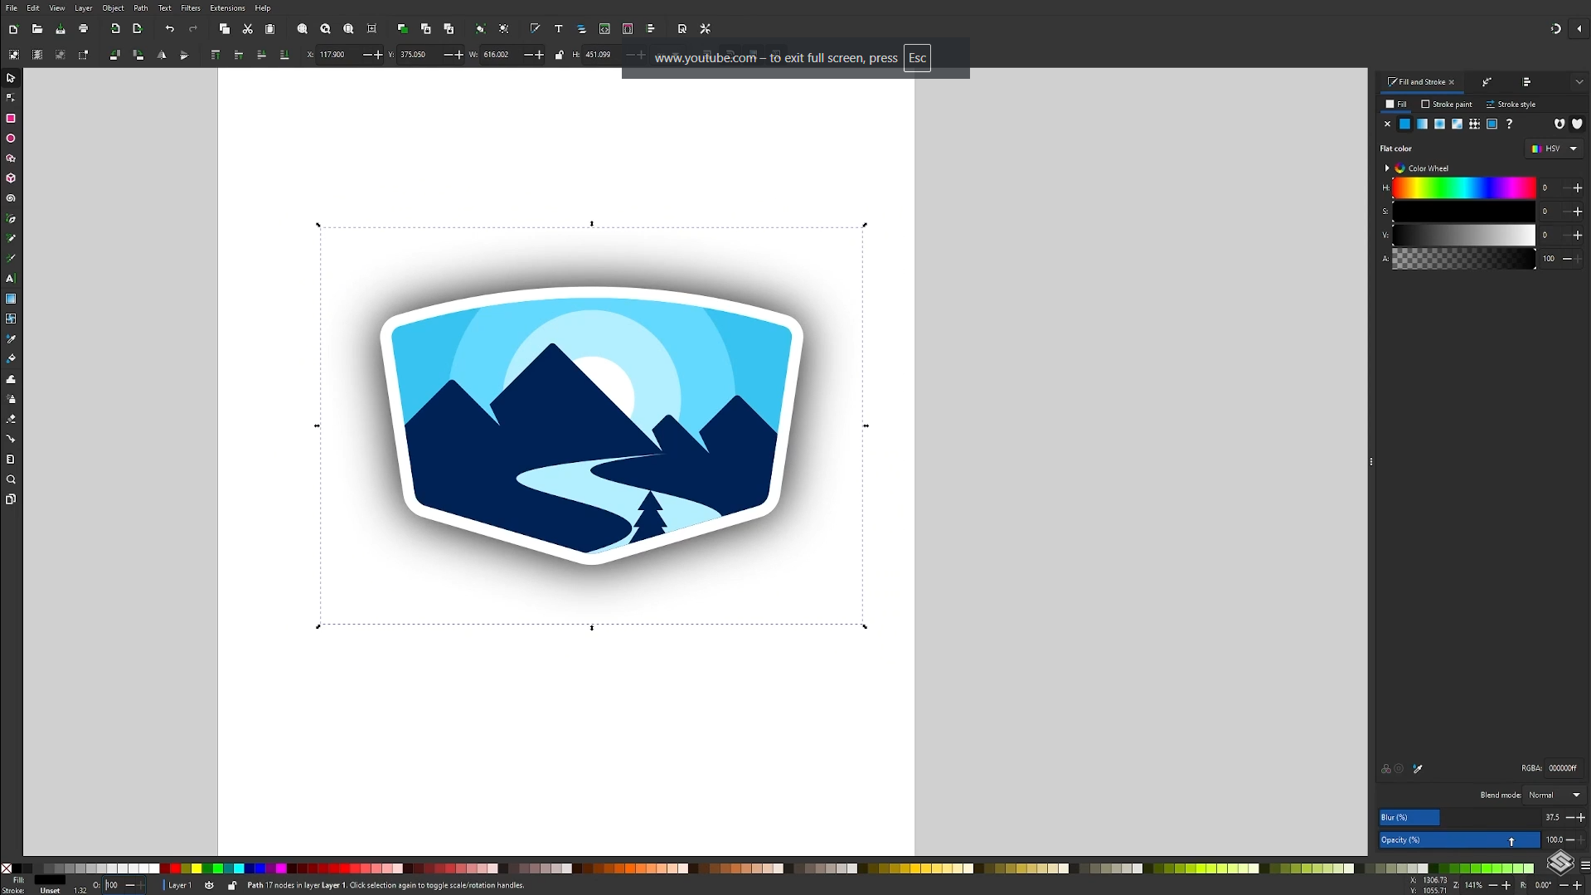The height and width of the screenshot is (895, 1591).
Task: Select the Node editing tool
Action: coord(11,97)
